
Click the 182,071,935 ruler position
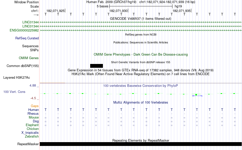coord(181,11)
